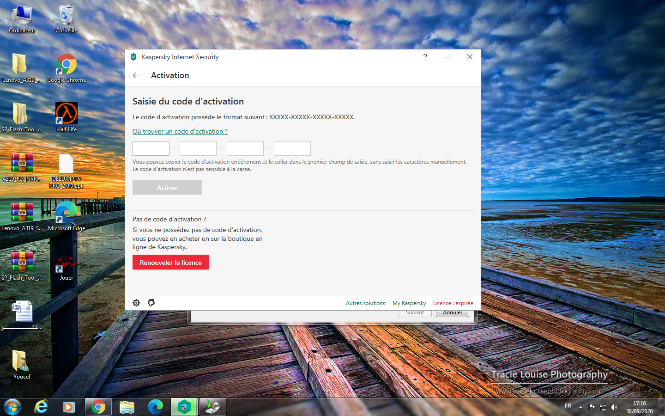The width and height of the screenshot is (665, 416).
Task: Select SP_Flash_Tool zipped folder icon
Action: coord(22,117)
